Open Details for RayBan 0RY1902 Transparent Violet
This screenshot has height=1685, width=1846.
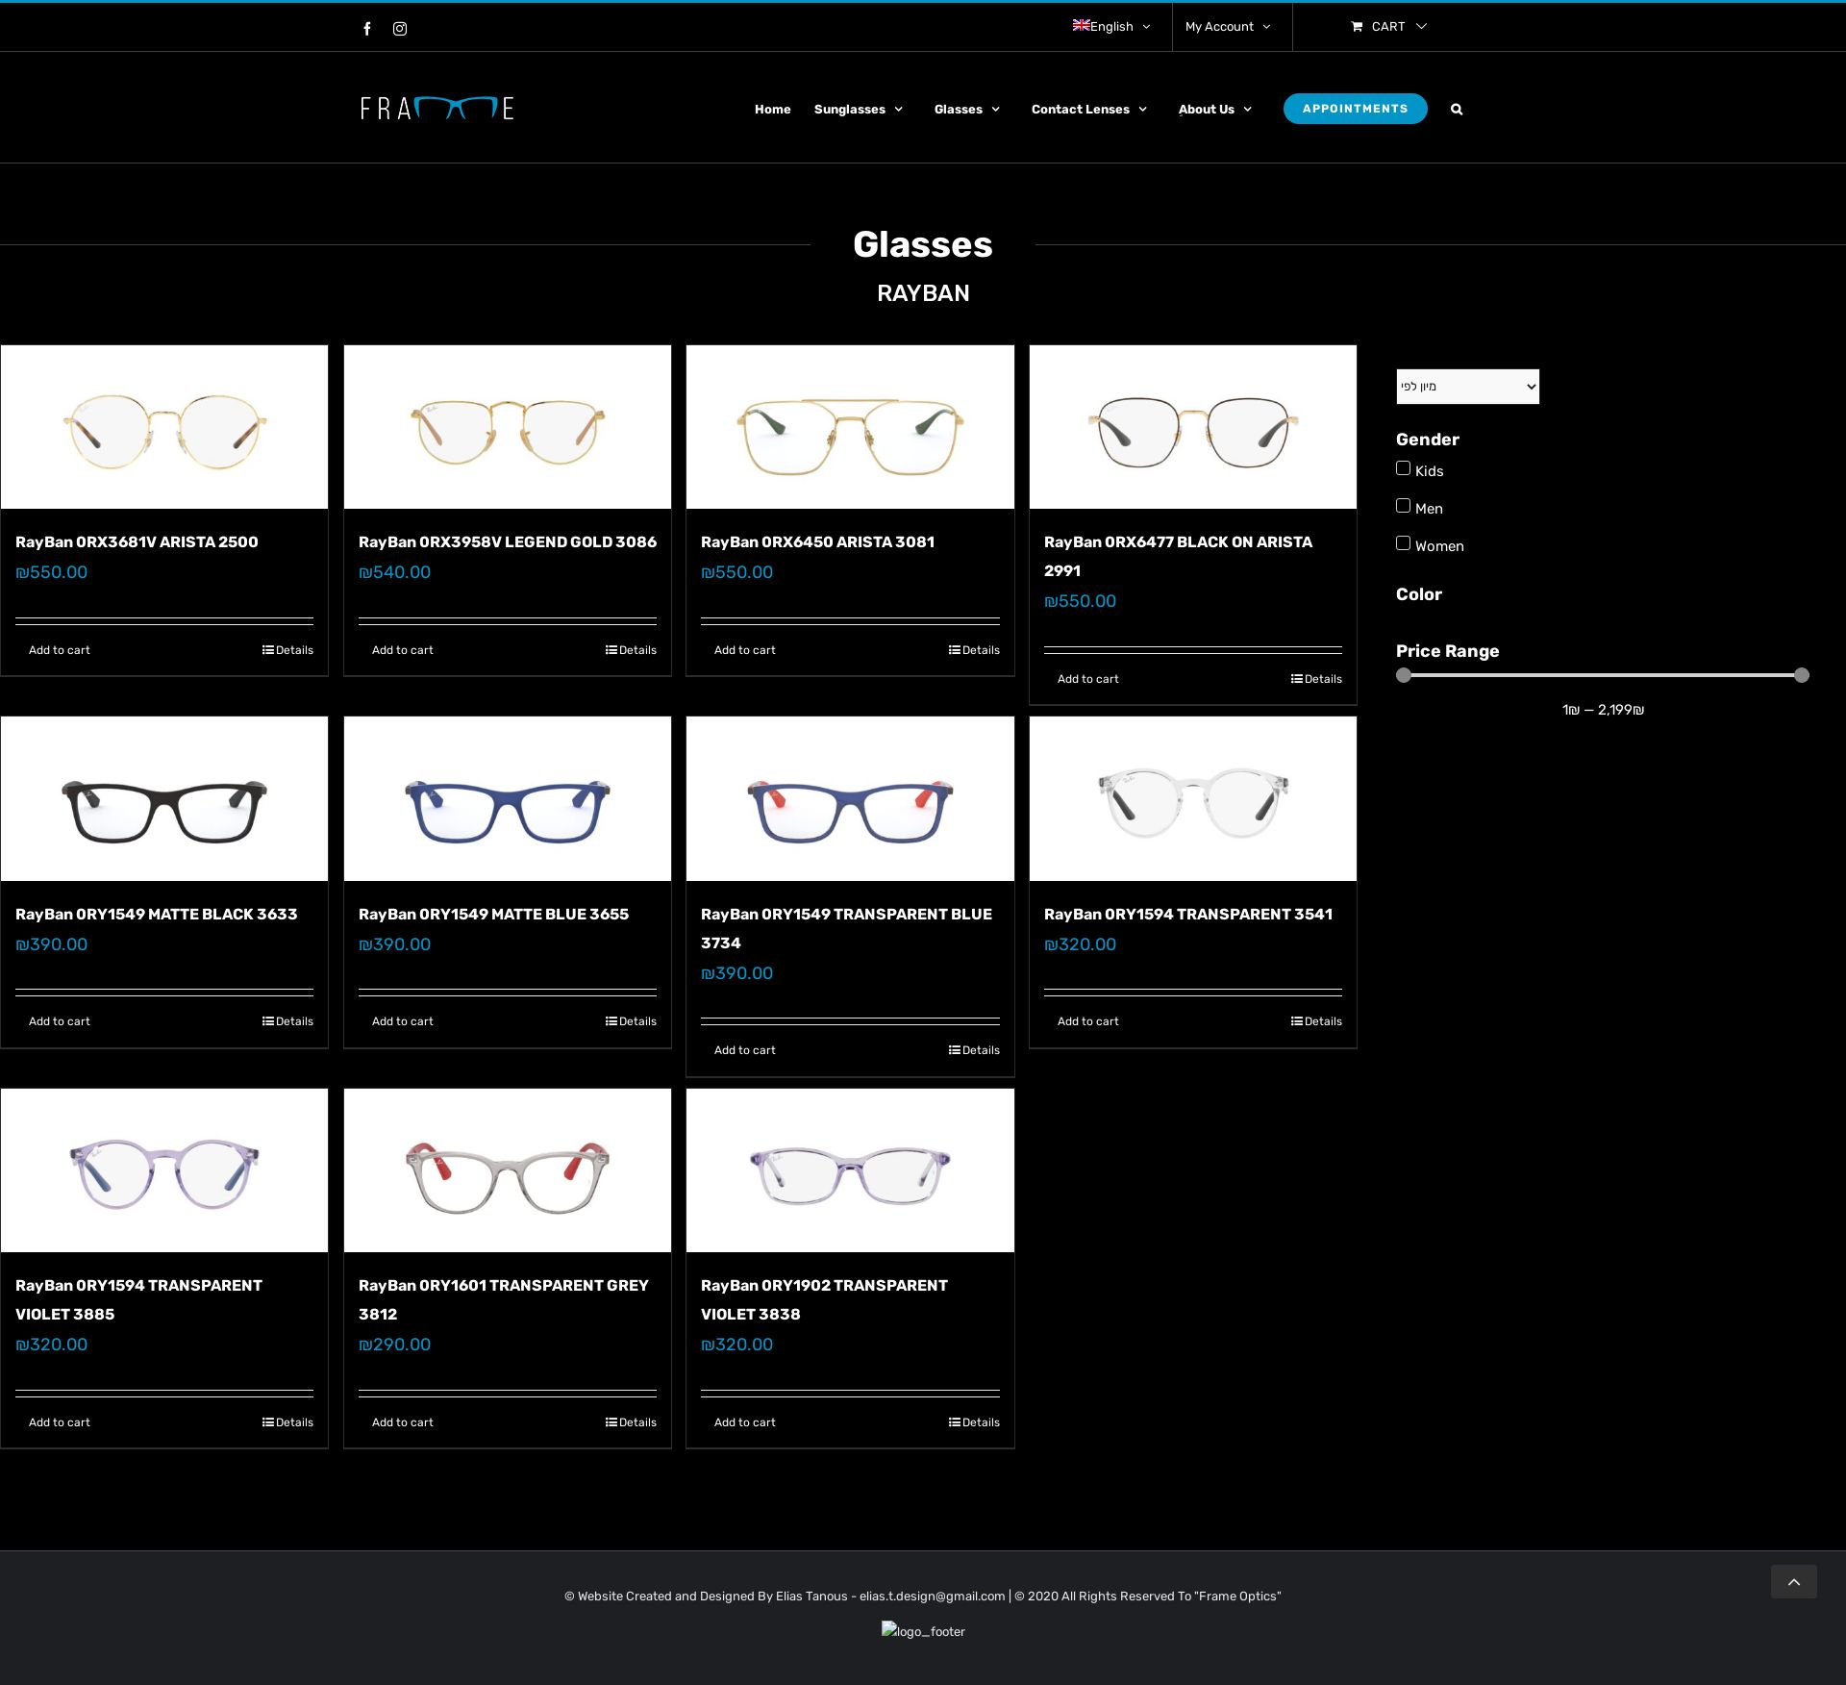tap(974, 1422)
